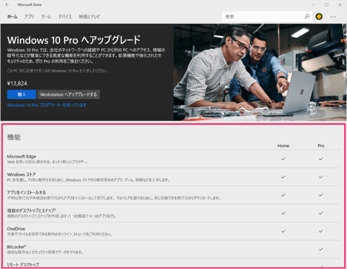
Task: Open the 映画とテレビ tab
Action: coord(89,17)
